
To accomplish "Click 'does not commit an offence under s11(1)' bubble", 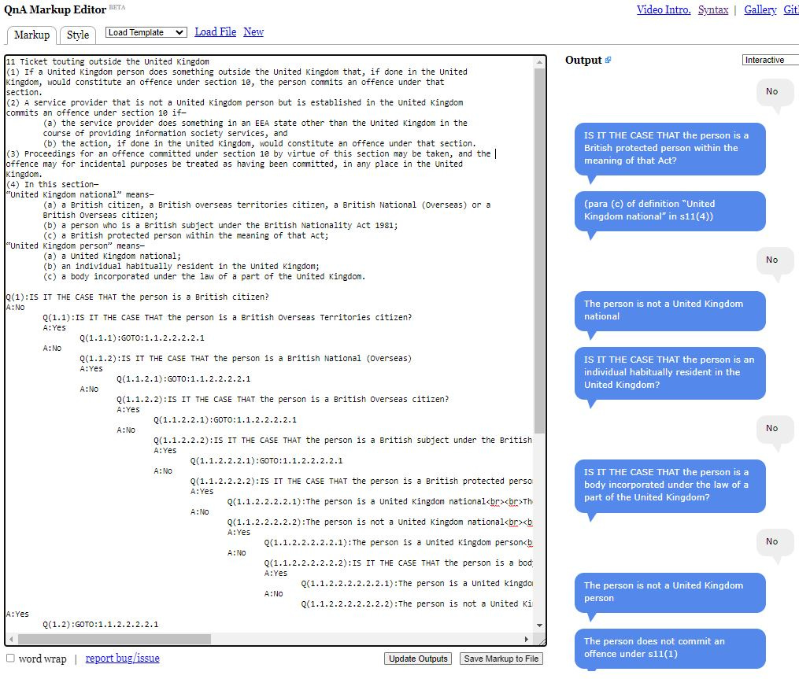I will [x=670, y=648].
